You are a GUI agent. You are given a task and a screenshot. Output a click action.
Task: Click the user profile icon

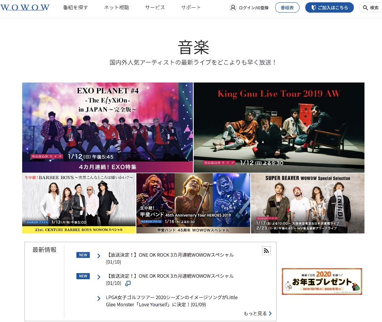pyautogui.click(x=233, y=8)
